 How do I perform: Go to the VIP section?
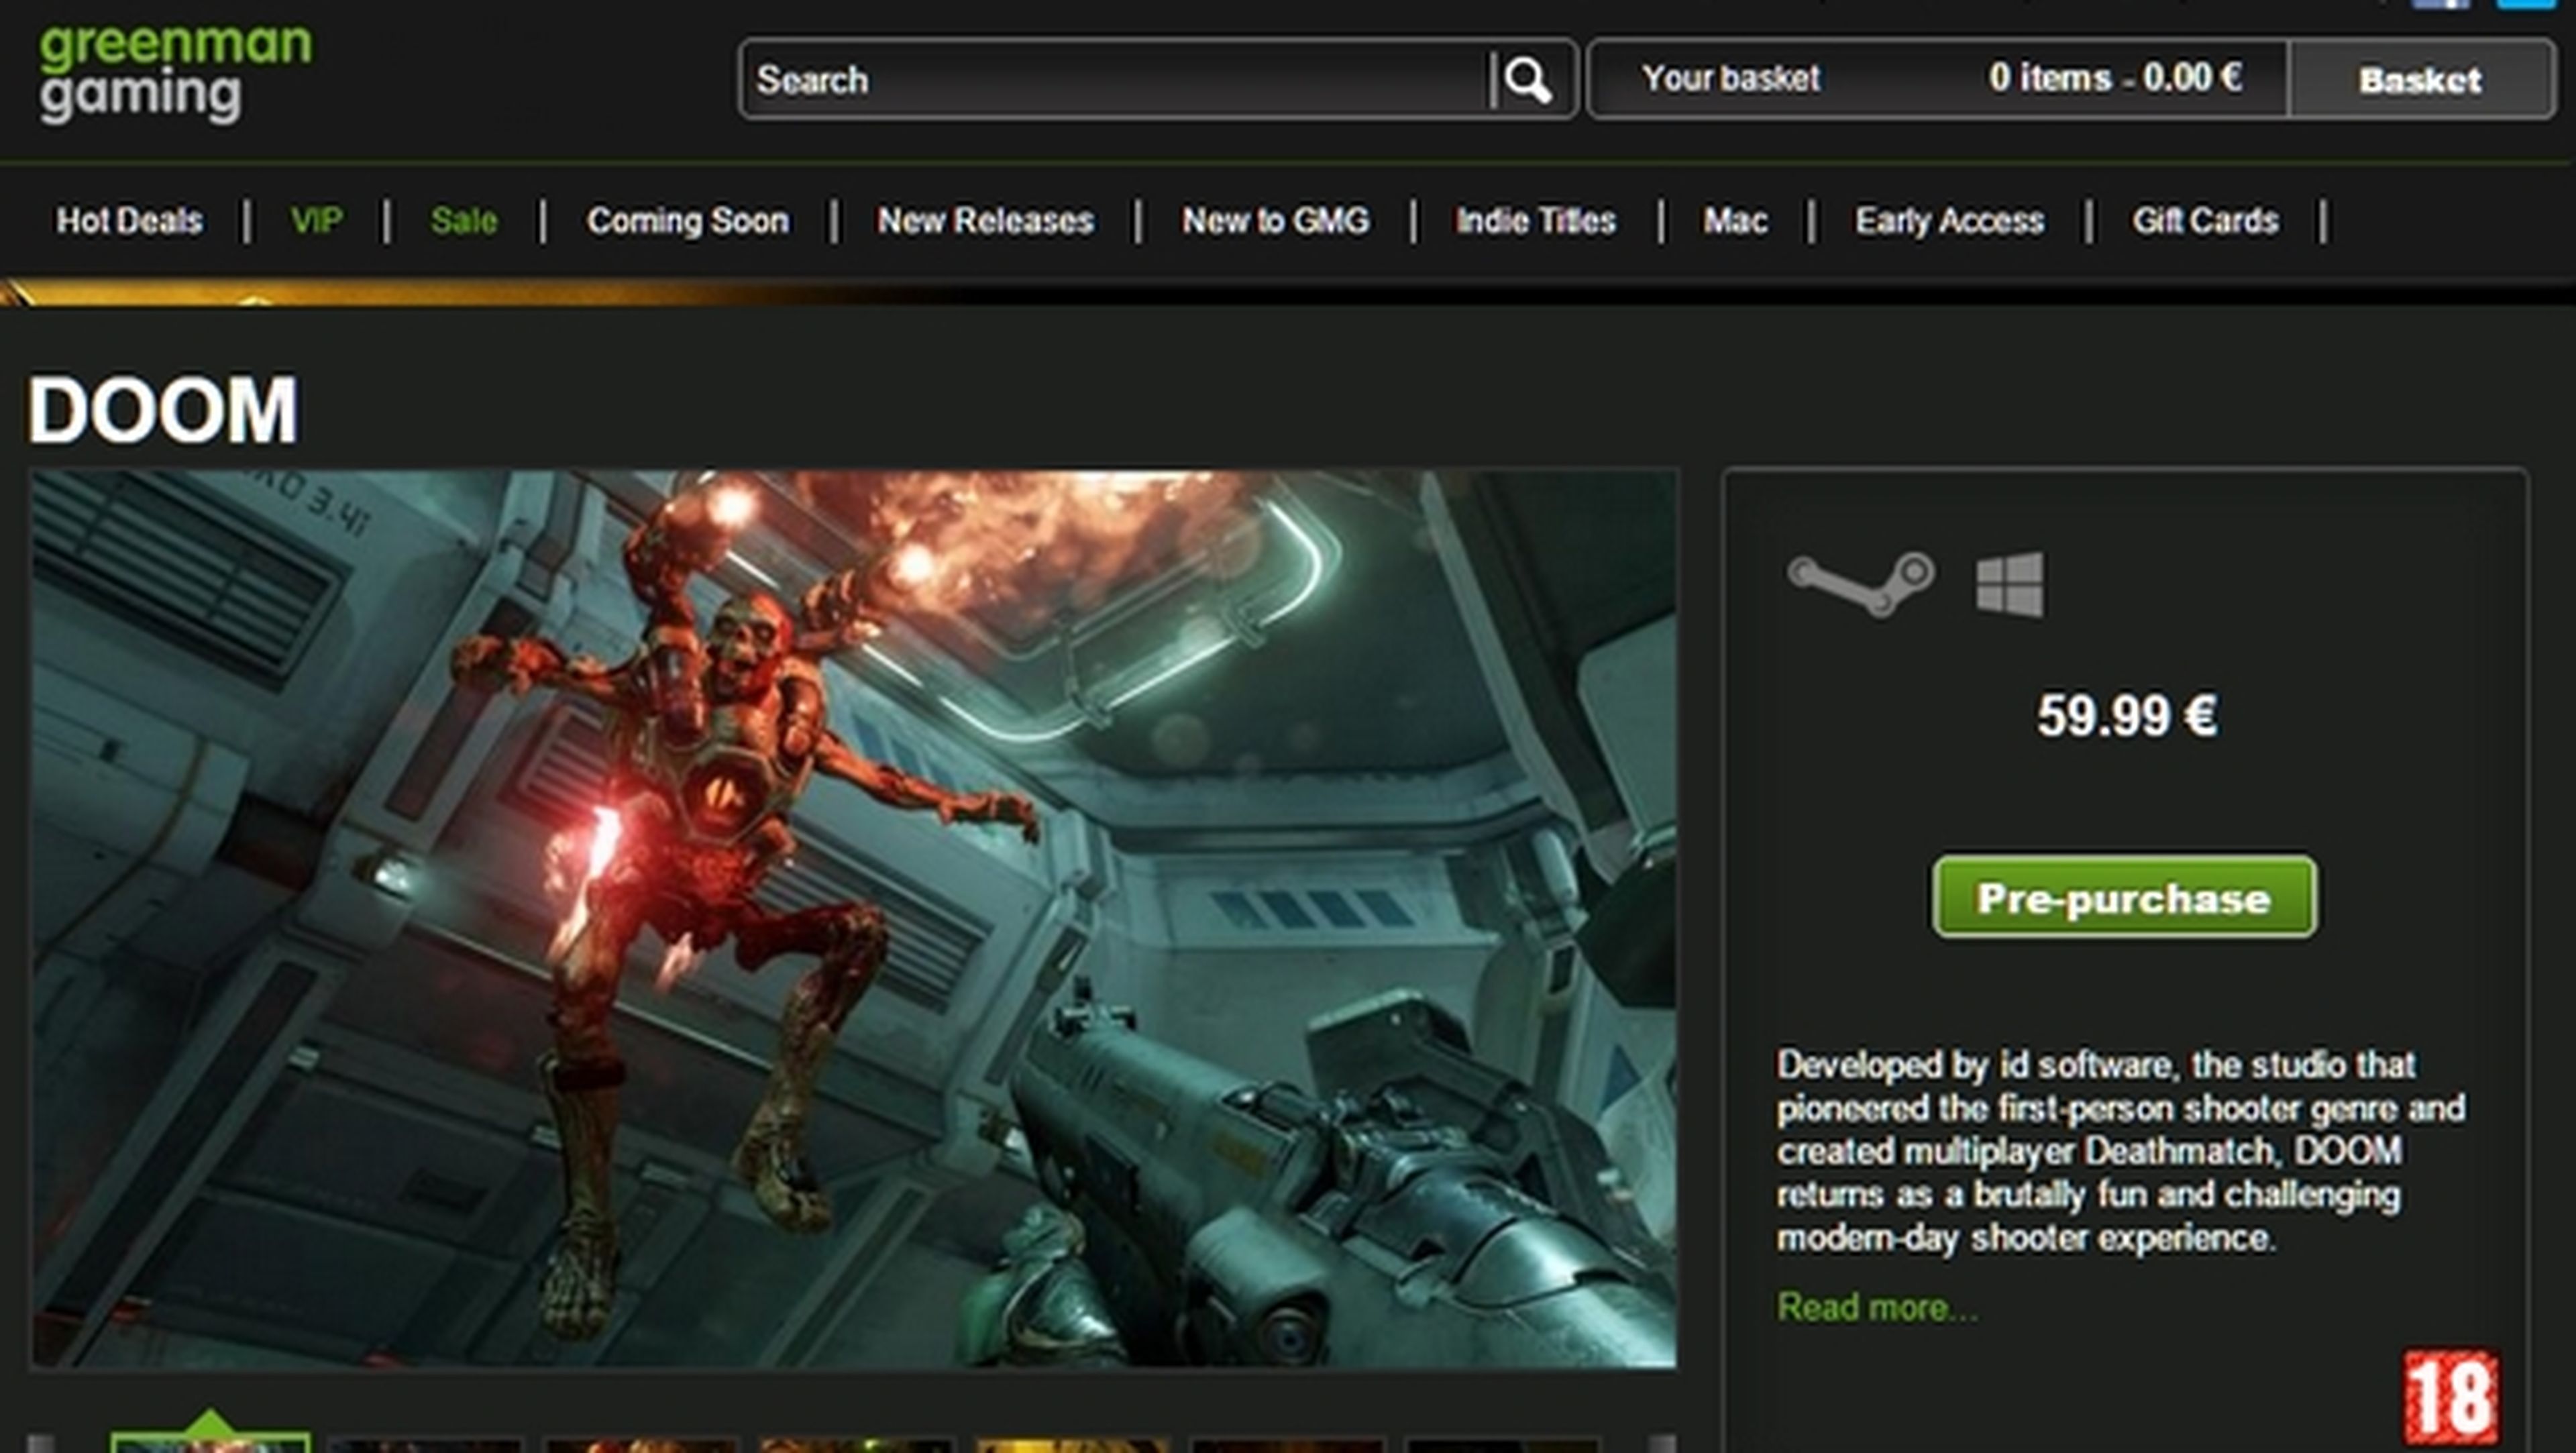(316, 220)
